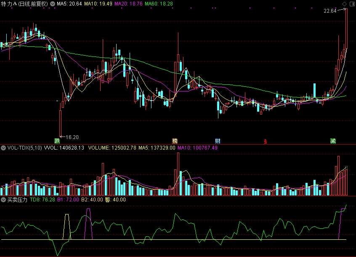Expand the 买卖压力 indicator dropdown arrow
Image resolution: width=356 pixels, height=257 pixels.
tap(3, 200)
